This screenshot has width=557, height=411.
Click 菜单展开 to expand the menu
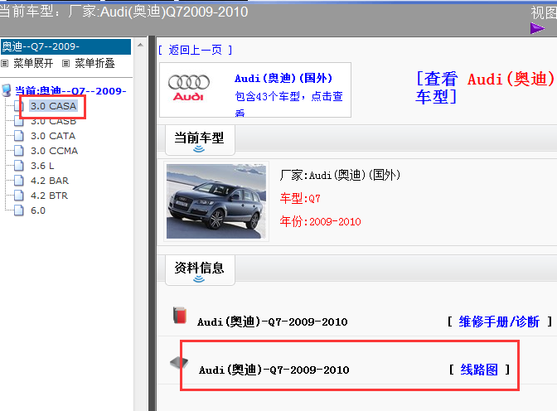33,64
